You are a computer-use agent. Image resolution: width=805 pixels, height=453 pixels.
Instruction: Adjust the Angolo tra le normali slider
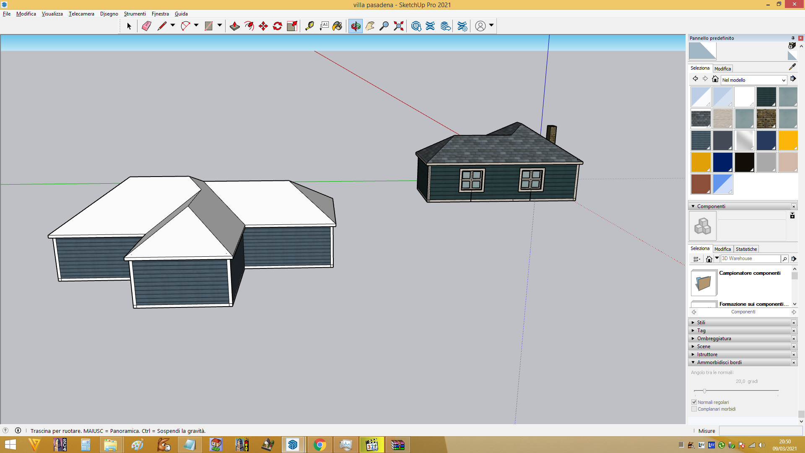(x=704, y=391)
